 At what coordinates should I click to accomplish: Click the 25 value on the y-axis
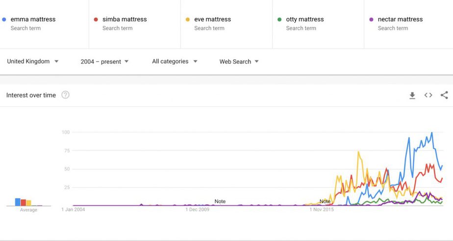(x=67, y=187)
